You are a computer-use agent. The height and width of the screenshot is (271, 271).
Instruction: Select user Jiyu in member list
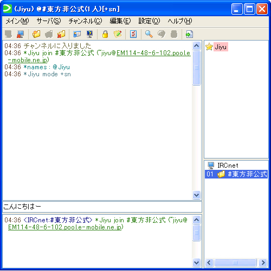tap(221, 47)
